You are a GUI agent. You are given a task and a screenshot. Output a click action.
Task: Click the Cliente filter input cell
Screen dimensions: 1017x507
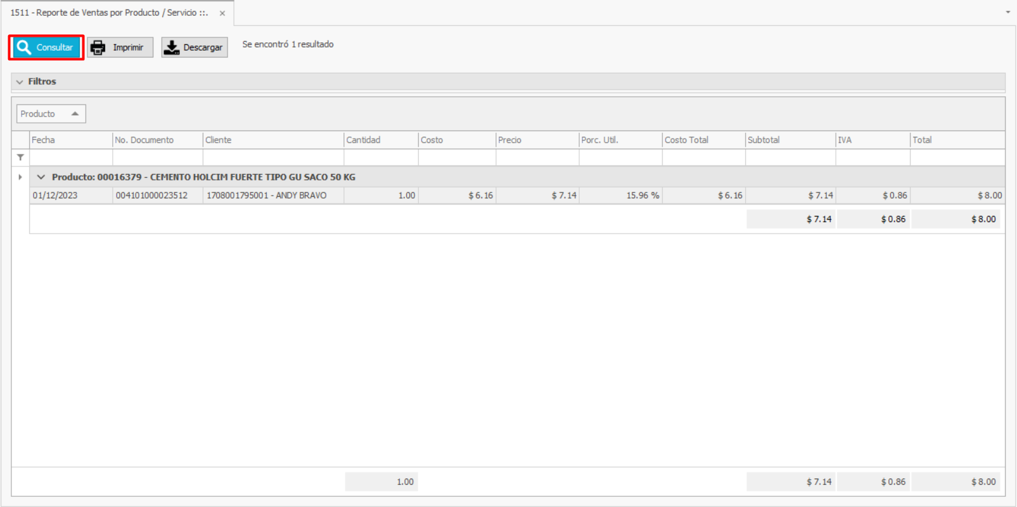(273, 158)
